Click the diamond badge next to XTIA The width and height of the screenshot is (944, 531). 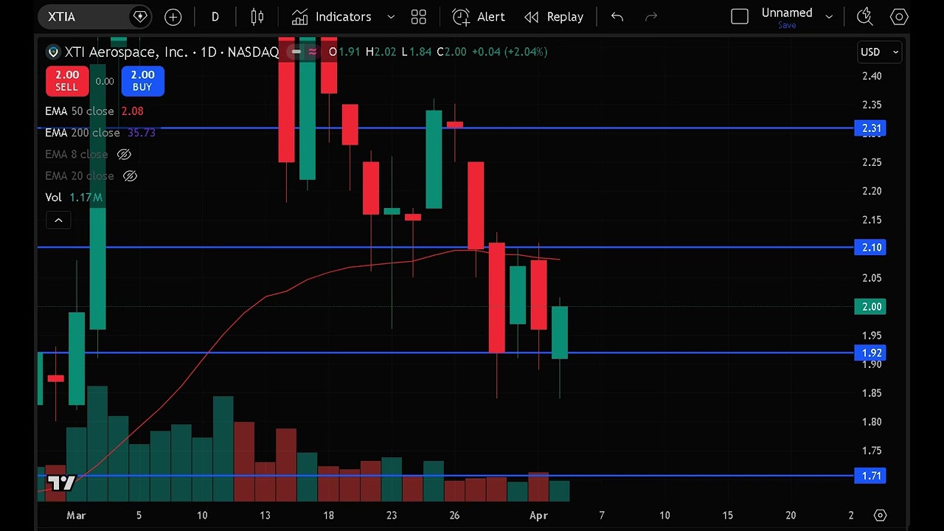coord(139,16)
